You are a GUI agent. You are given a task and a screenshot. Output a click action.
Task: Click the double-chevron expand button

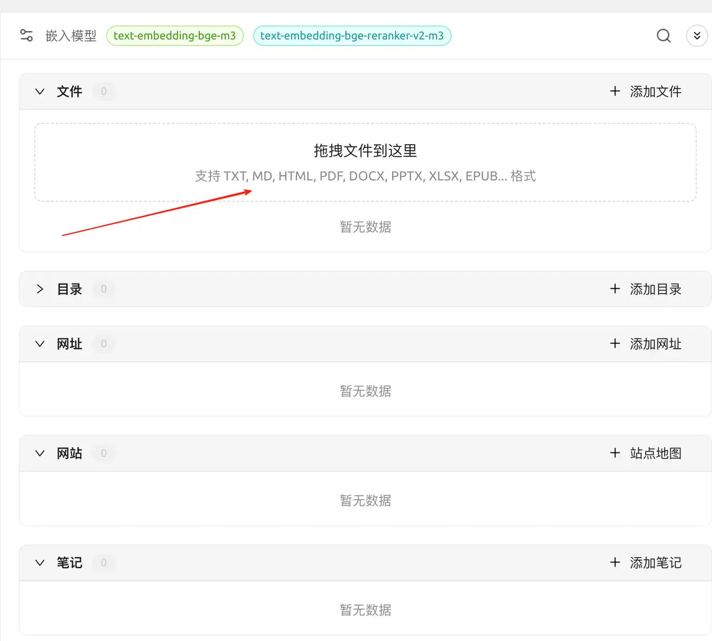[x=697, y=36]
